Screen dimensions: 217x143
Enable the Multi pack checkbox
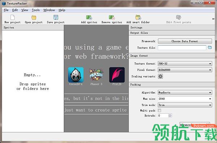[x=159, y=110]
